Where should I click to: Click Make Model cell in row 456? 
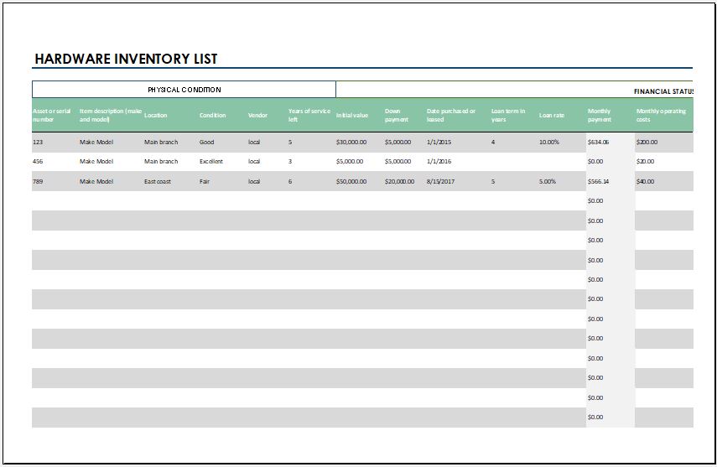click(96, 162)
